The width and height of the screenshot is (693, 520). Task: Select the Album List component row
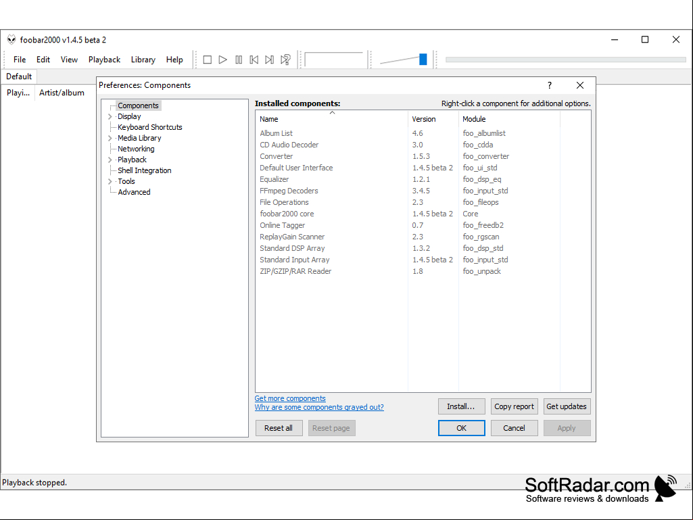coord(423,133)
